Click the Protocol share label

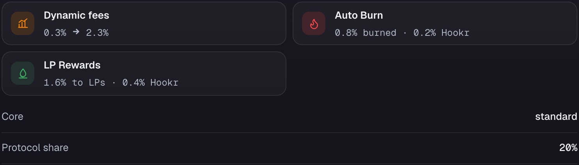(35, 147)
